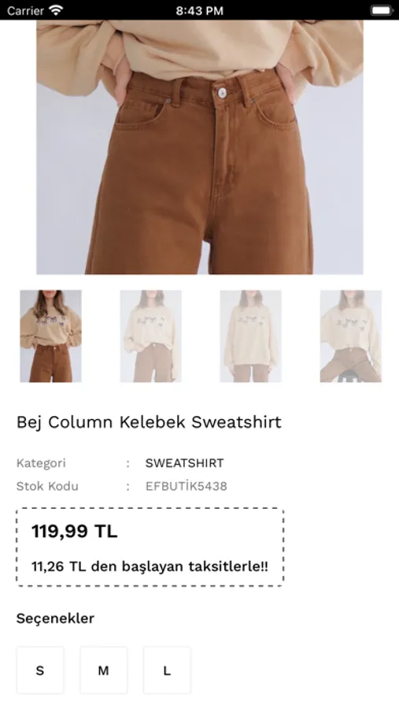This screenshot has height=709, width=399.
Task: Select the first thumbnail showing brown pants
Action: [50, 336]
